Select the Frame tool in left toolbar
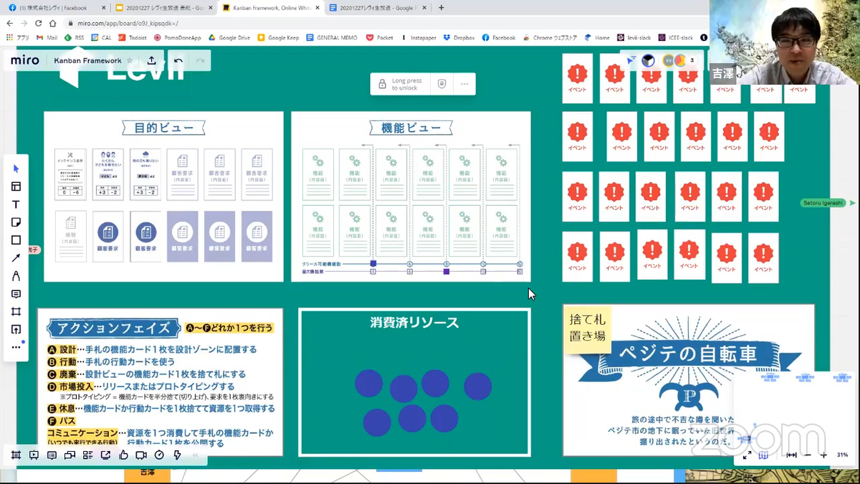Image resolution: width=860 pixels, height=484 pixels. pos(16,312)
